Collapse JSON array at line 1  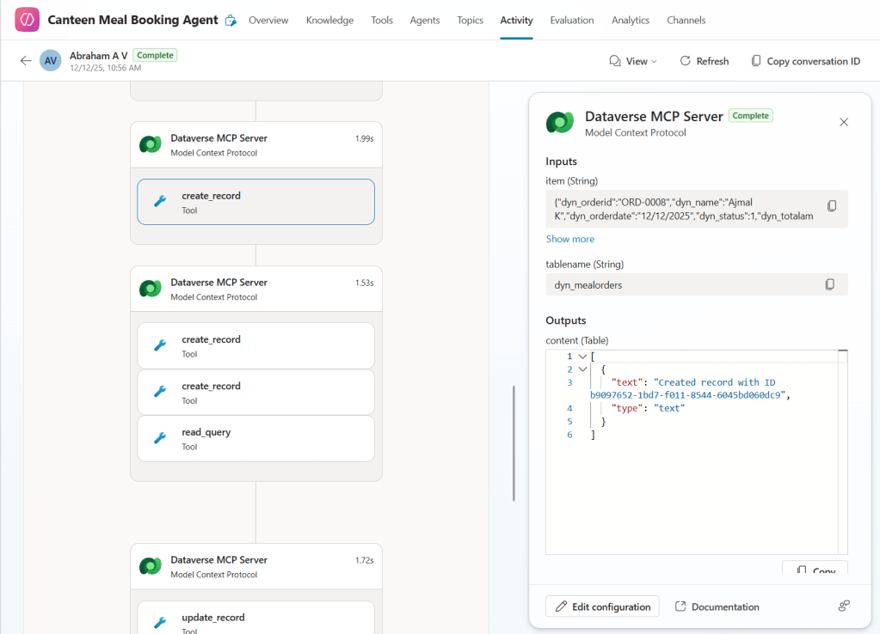(x=583, y=357)
